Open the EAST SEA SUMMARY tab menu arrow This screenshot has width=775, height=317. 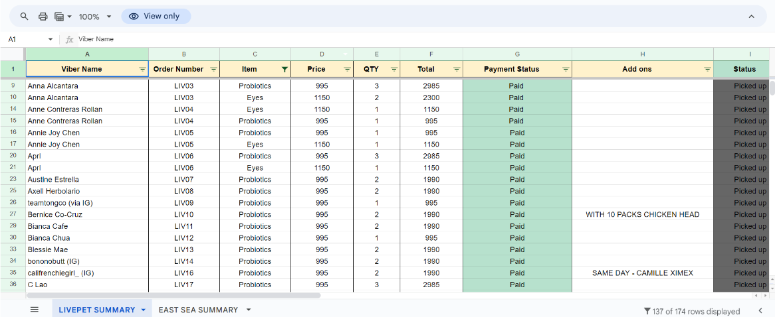(x=249, y=310)
